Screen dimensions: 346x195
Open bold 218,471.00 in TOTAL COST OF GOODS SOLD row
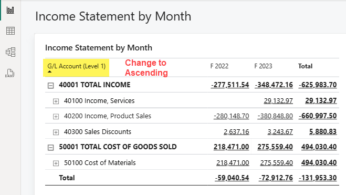(231, 147)
